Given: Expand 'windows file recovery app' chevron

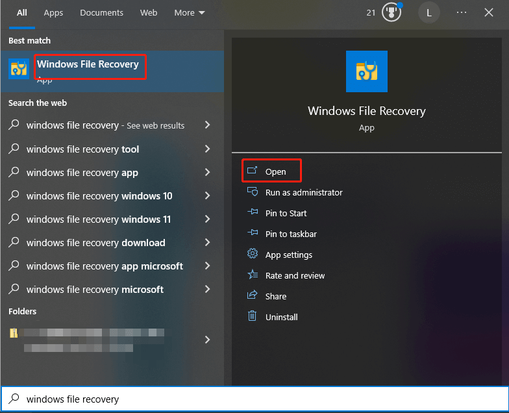Looking at the screenshot, I should [x=208, y=172].
